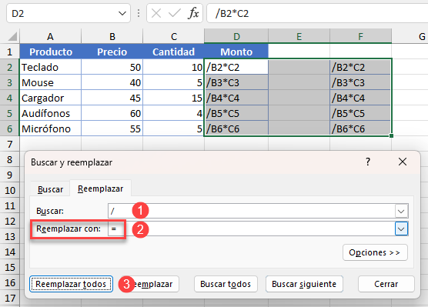Expand the Buscar field history dropdown
This screenshot has height=307, width=428.
click(401, 211)
